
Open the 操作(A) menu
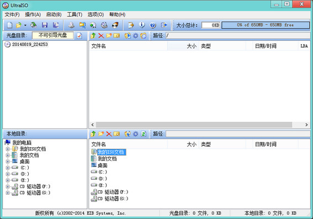click(33, 14)
